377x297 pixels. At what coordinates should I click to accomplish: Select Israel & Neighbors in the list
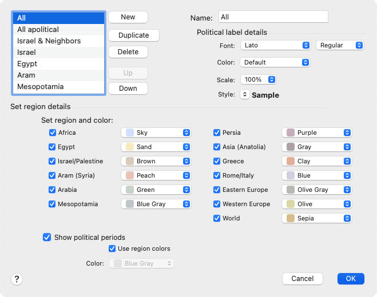pos(49,41)
